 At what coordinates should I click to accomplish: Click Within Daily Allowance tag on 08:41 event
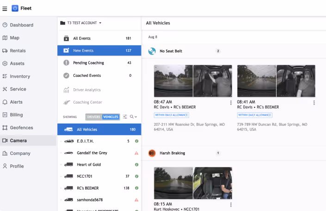point(255,115)
